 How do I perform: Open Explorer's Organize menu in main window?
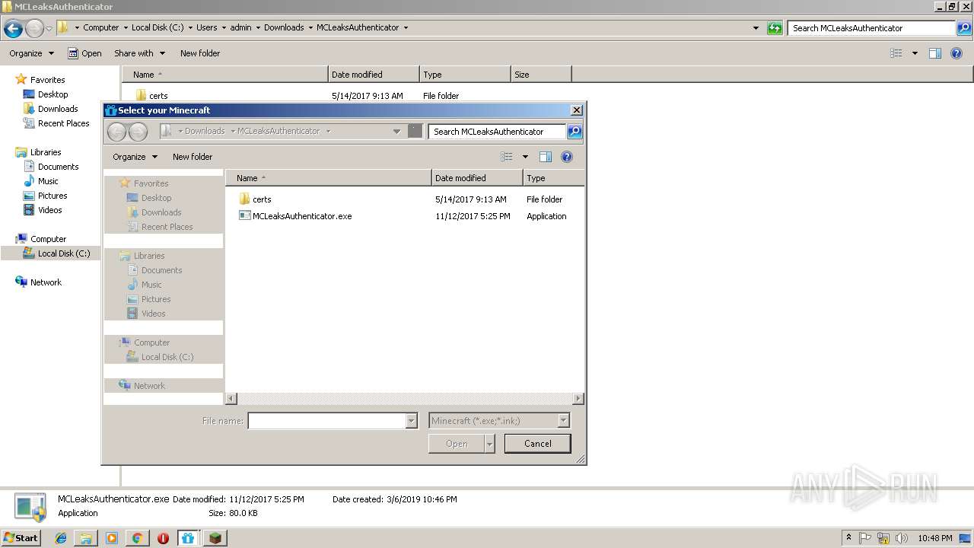point(31,53)
